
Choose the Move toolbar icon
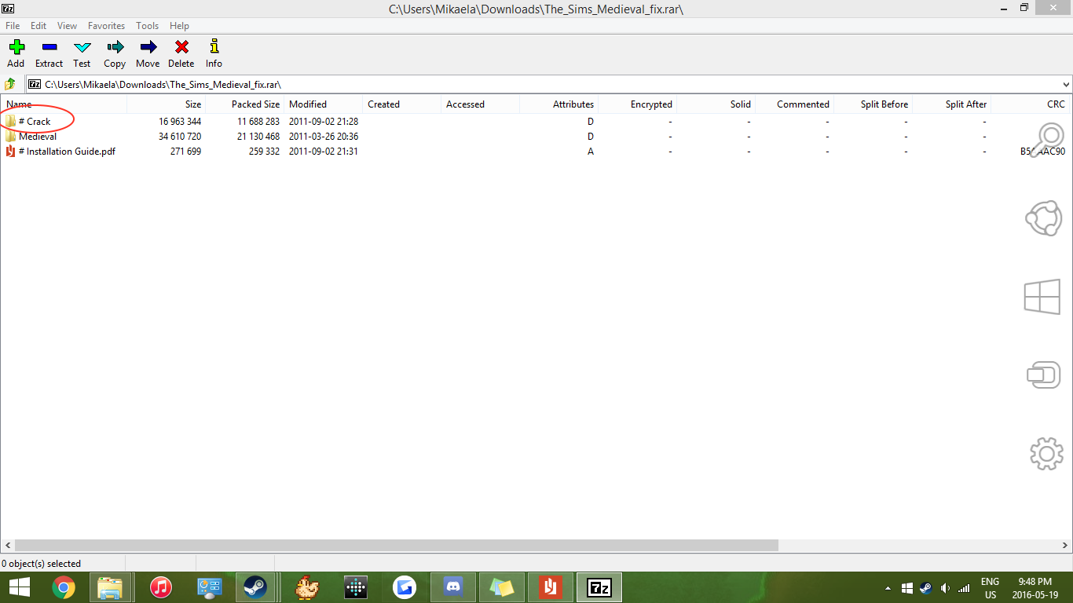[x=148, y=53]
